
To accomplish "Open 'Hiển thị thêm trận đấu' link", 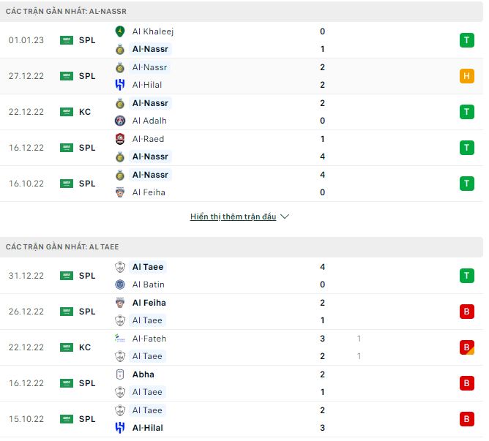I will click(233, 217).
